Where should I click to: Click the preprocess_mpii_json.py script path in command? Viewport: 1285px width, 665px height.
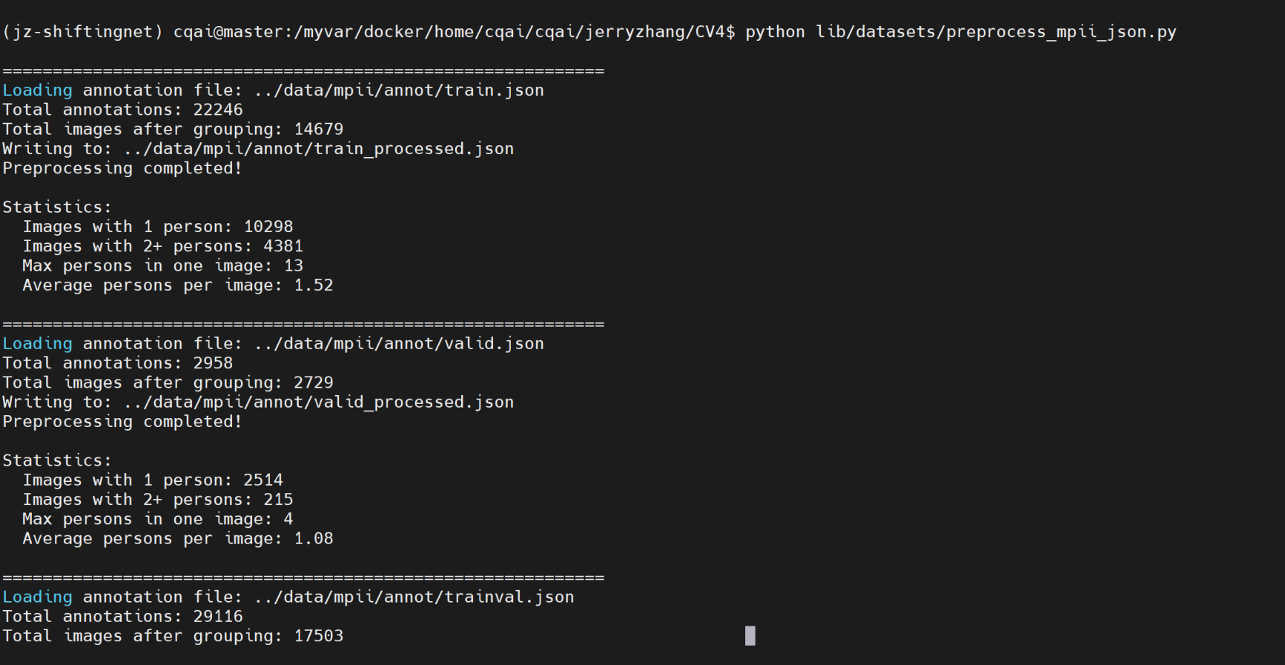tap(996, 32)
